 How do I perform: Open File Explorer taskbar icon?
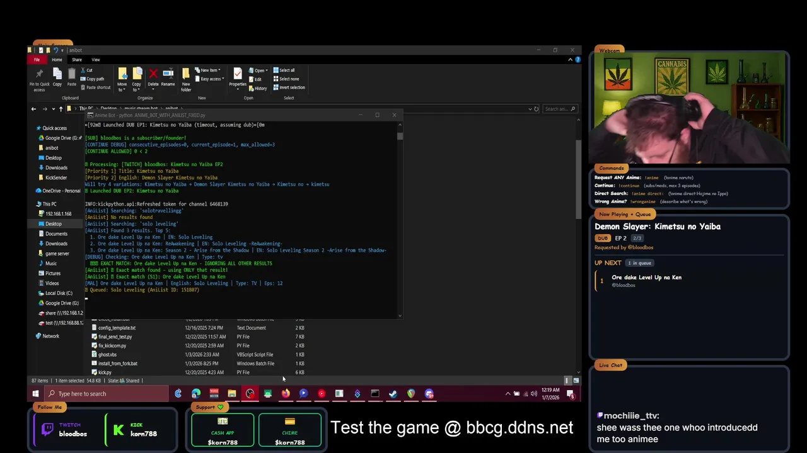click(232, 394)
